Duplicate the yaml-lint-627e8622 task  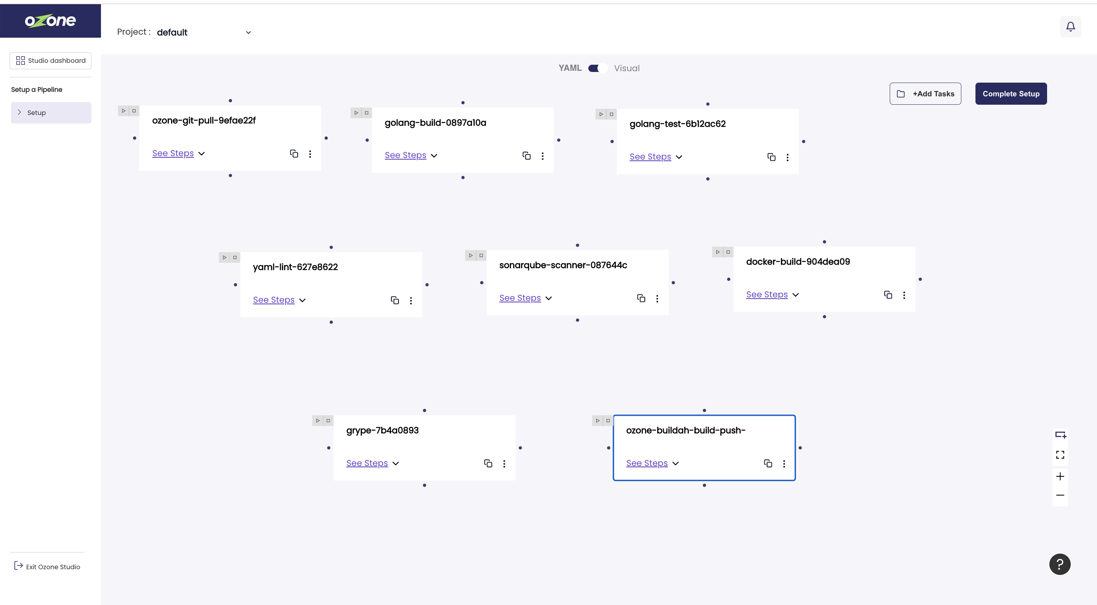click(x=395, y=300)
